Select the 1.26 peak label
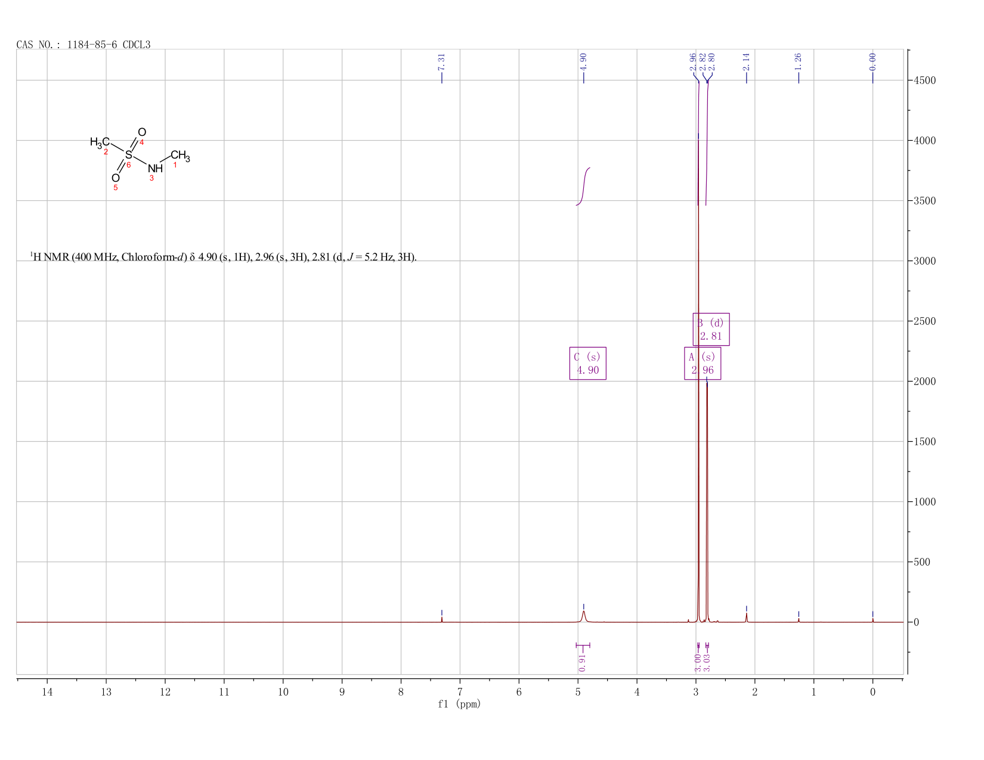 pyautogui.click(x=798, y=62)
